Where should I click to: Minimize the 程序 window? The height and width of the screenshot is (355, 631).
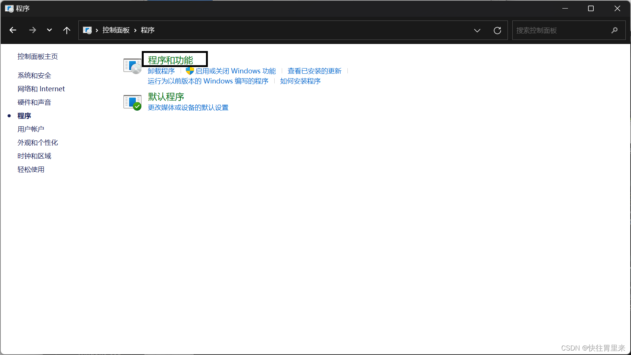565,8
